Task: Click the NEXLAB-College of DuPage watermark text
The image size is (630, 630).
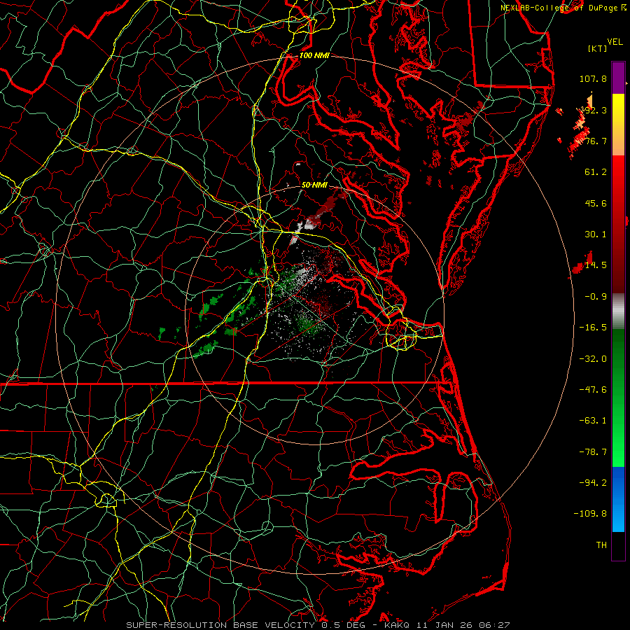Action: coord(559,8)
